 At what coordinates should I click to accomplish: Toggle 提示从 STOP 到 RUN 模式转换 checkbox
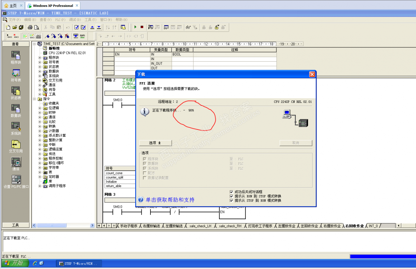(231, 200)
